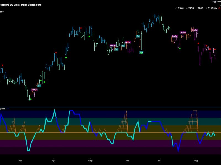Click the low value 28.41 in the OHLC row

point(201,8)
